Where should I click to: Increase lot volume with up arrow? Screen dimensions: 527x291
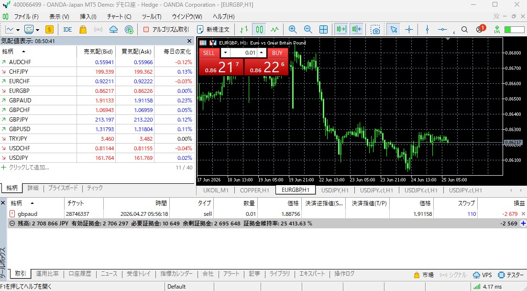point(261,53)
